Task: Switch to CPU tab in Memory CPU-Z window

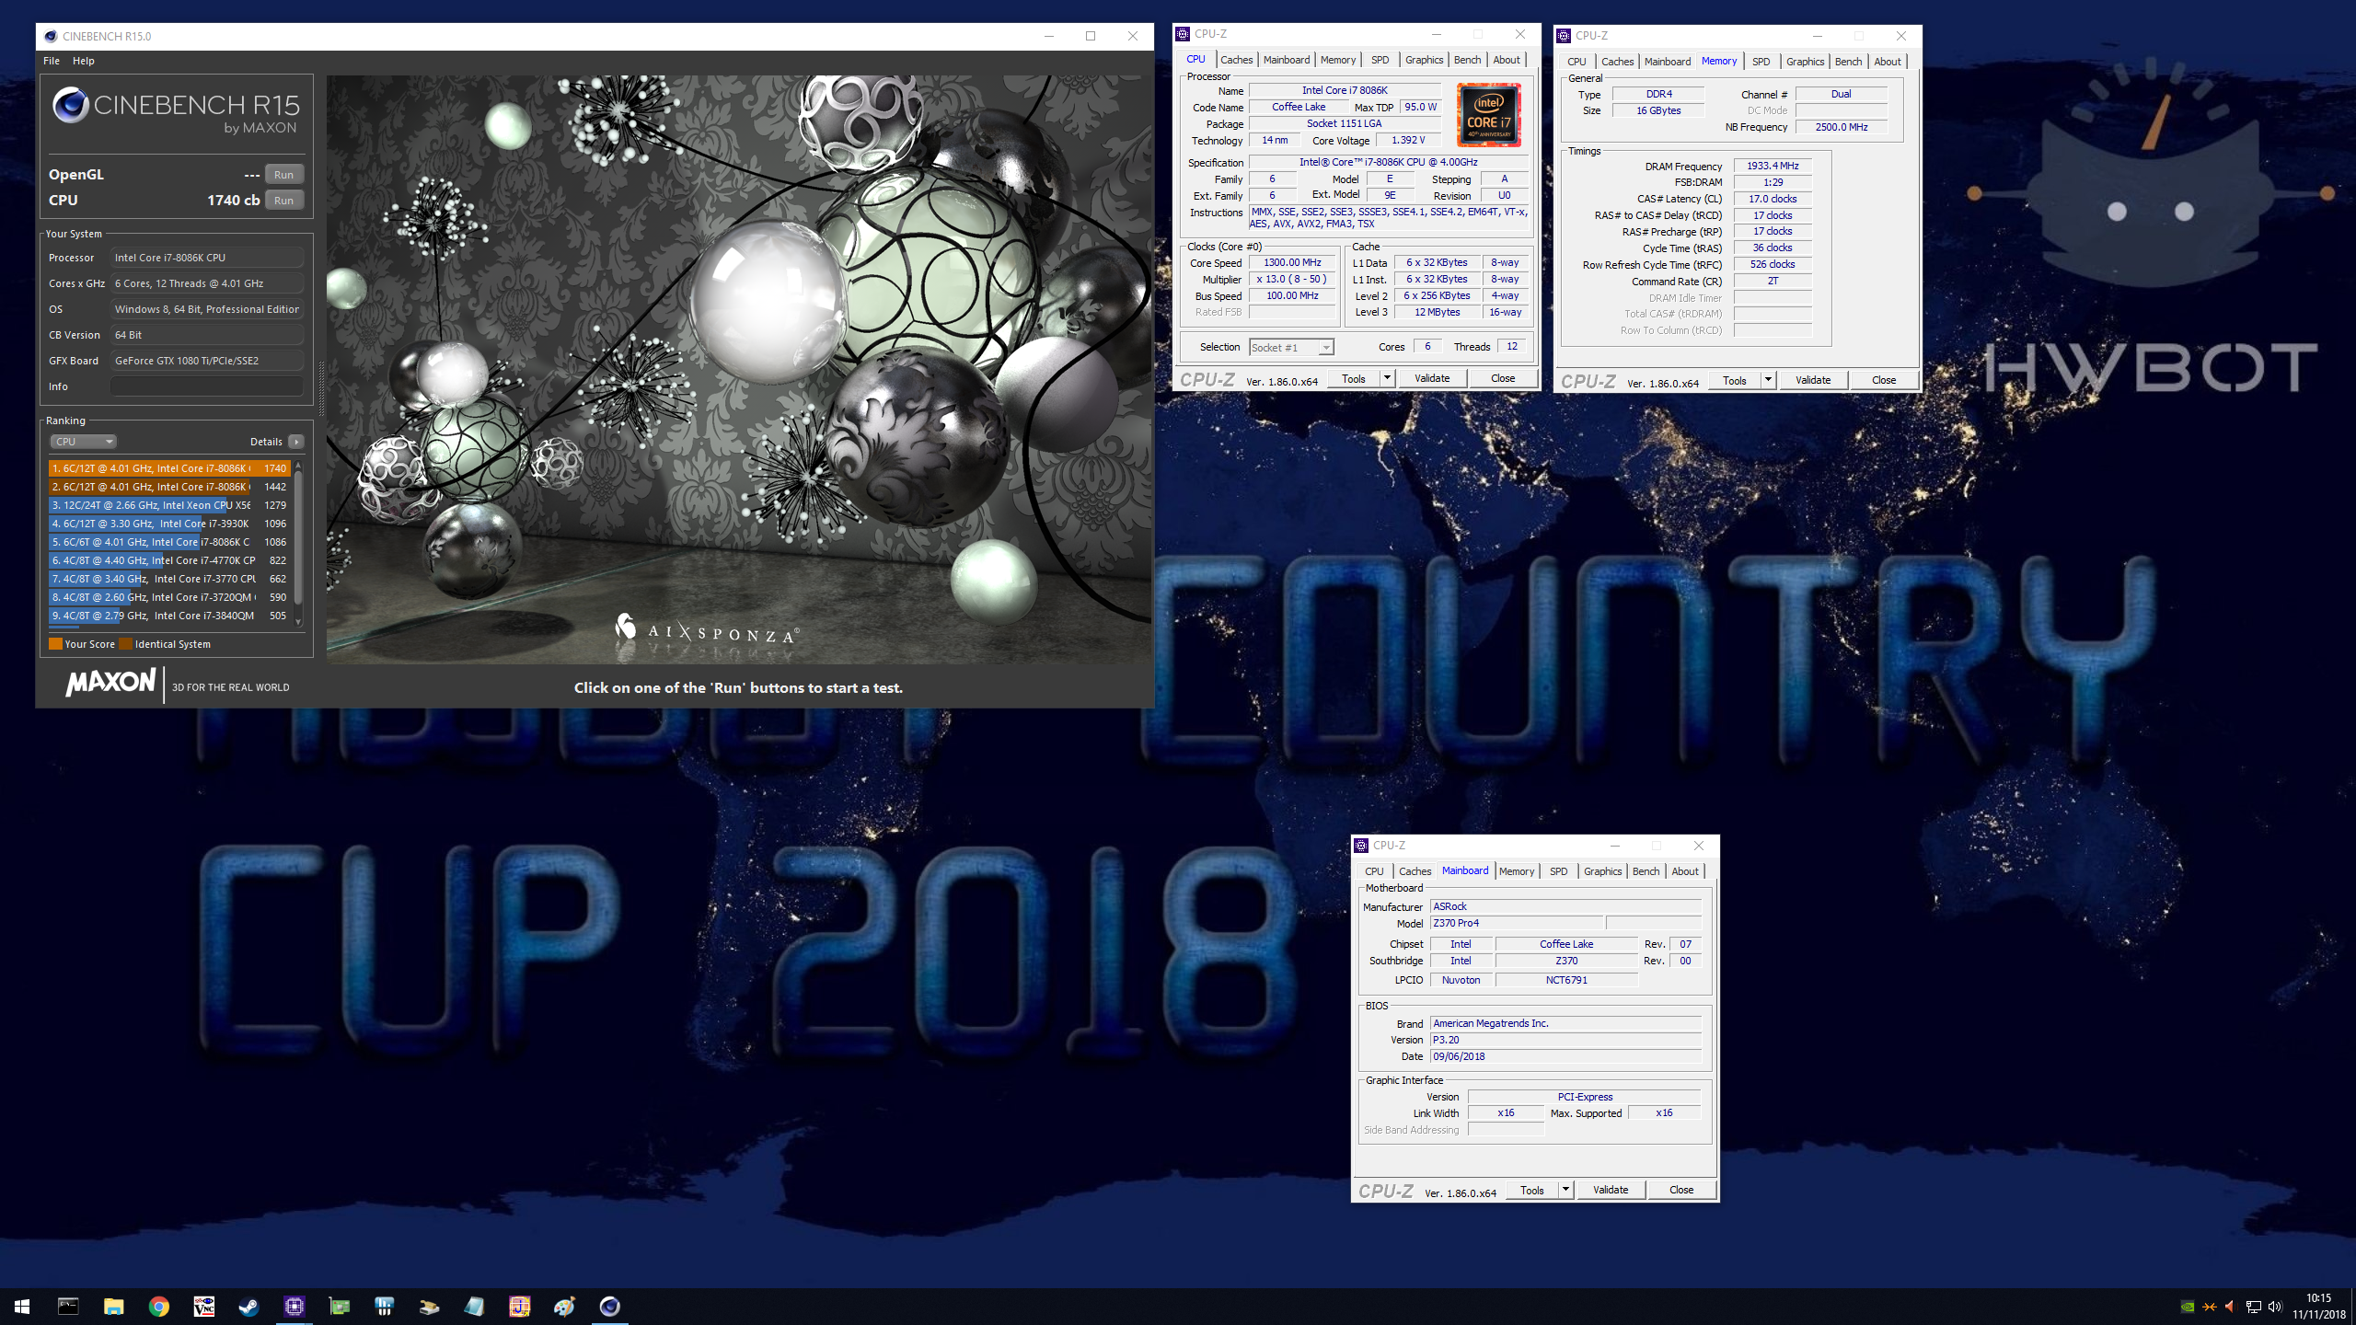Action: pos(1576,62)
